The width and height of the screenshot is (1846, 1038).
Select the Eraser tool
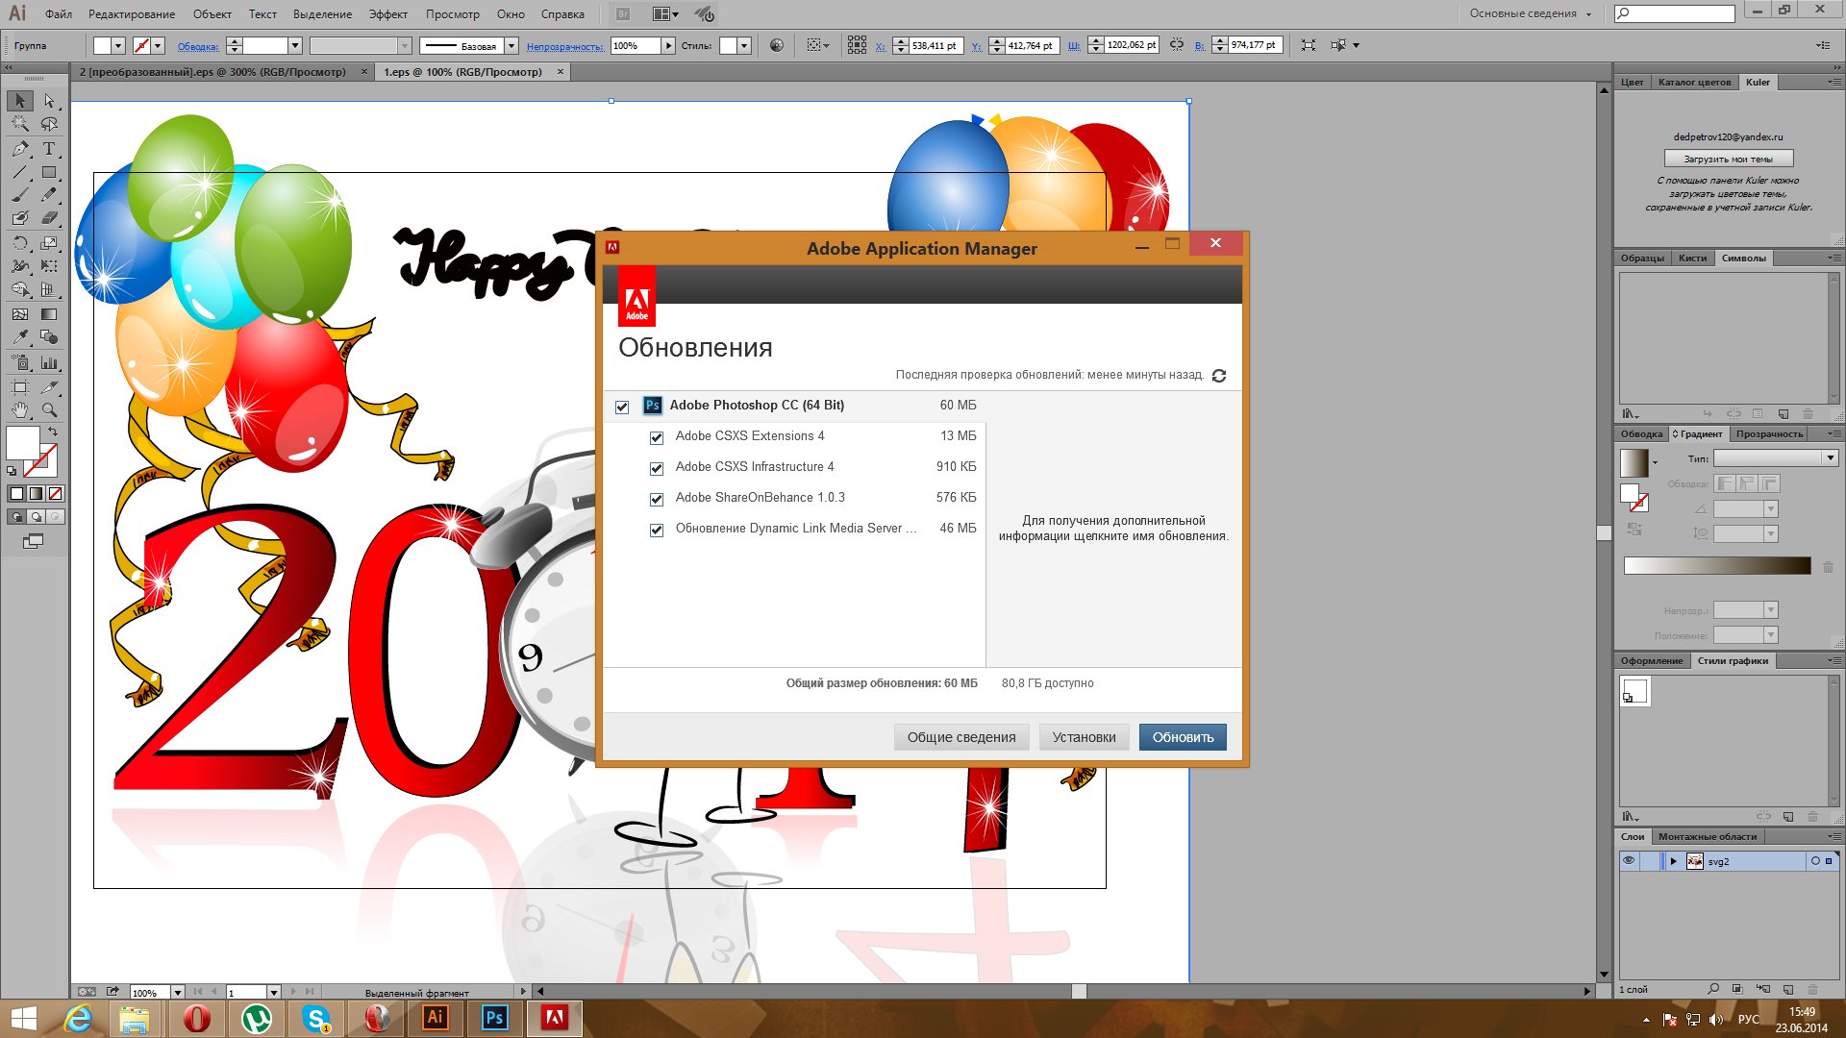[49, 218]
